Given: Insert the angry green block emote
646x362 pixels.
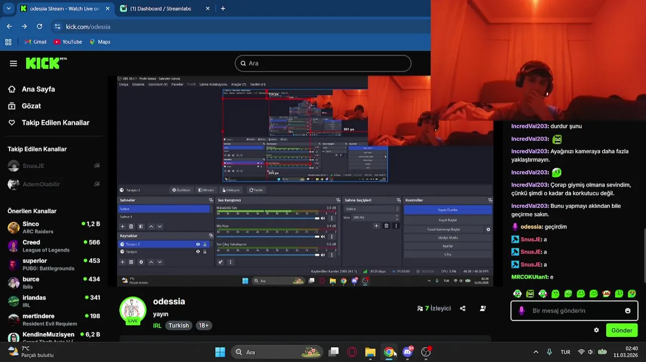Looking at the screenshot, I should [530, 294].
